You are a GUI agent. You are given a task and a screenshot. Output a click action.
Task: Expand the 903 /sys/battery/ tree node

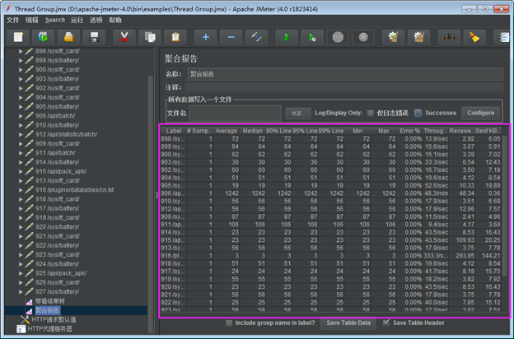click(21, 79)
